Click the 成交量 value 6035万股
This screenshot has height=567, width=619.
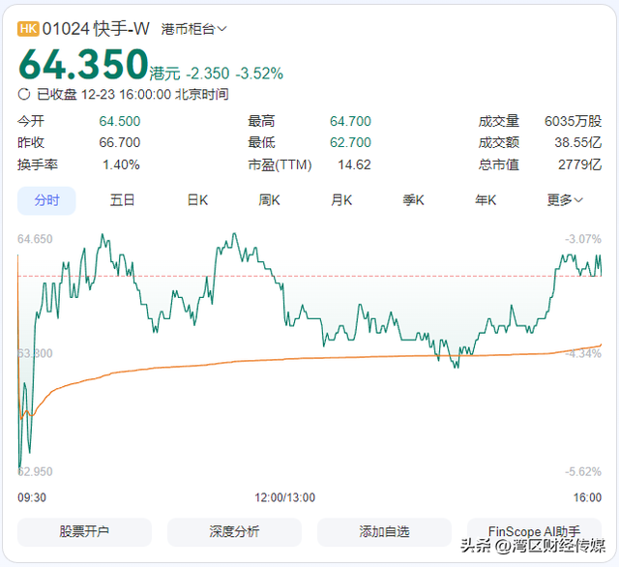(x=574, y=121)
